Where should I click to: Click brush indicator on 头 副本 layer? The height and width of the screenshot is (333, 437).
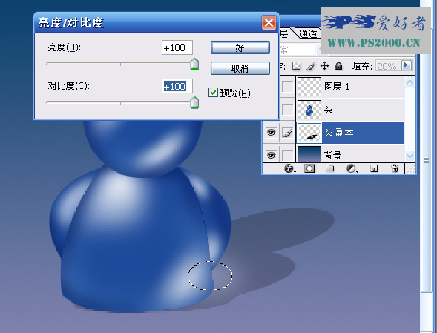[287, 132]
